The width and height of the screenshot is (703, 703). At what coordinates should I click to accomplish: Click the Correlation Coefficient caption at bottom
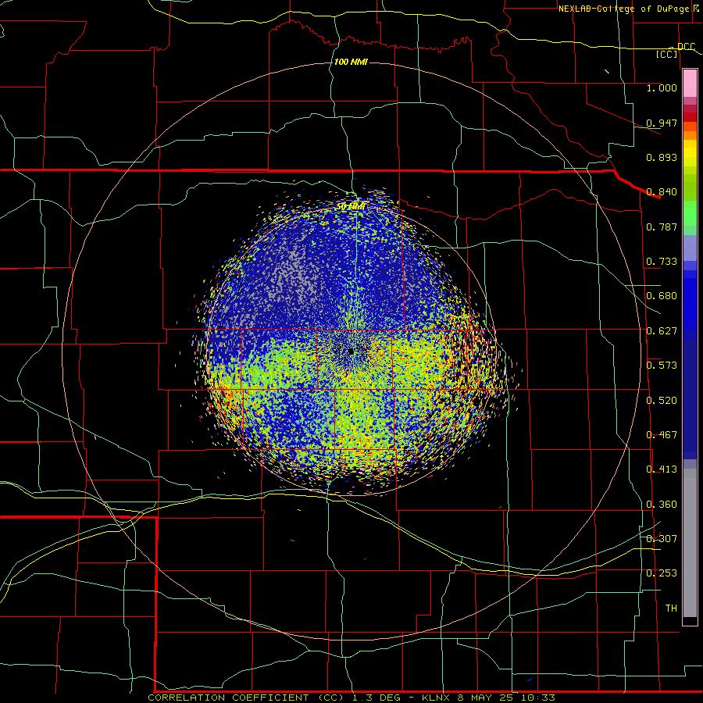(x=351, y=698)
